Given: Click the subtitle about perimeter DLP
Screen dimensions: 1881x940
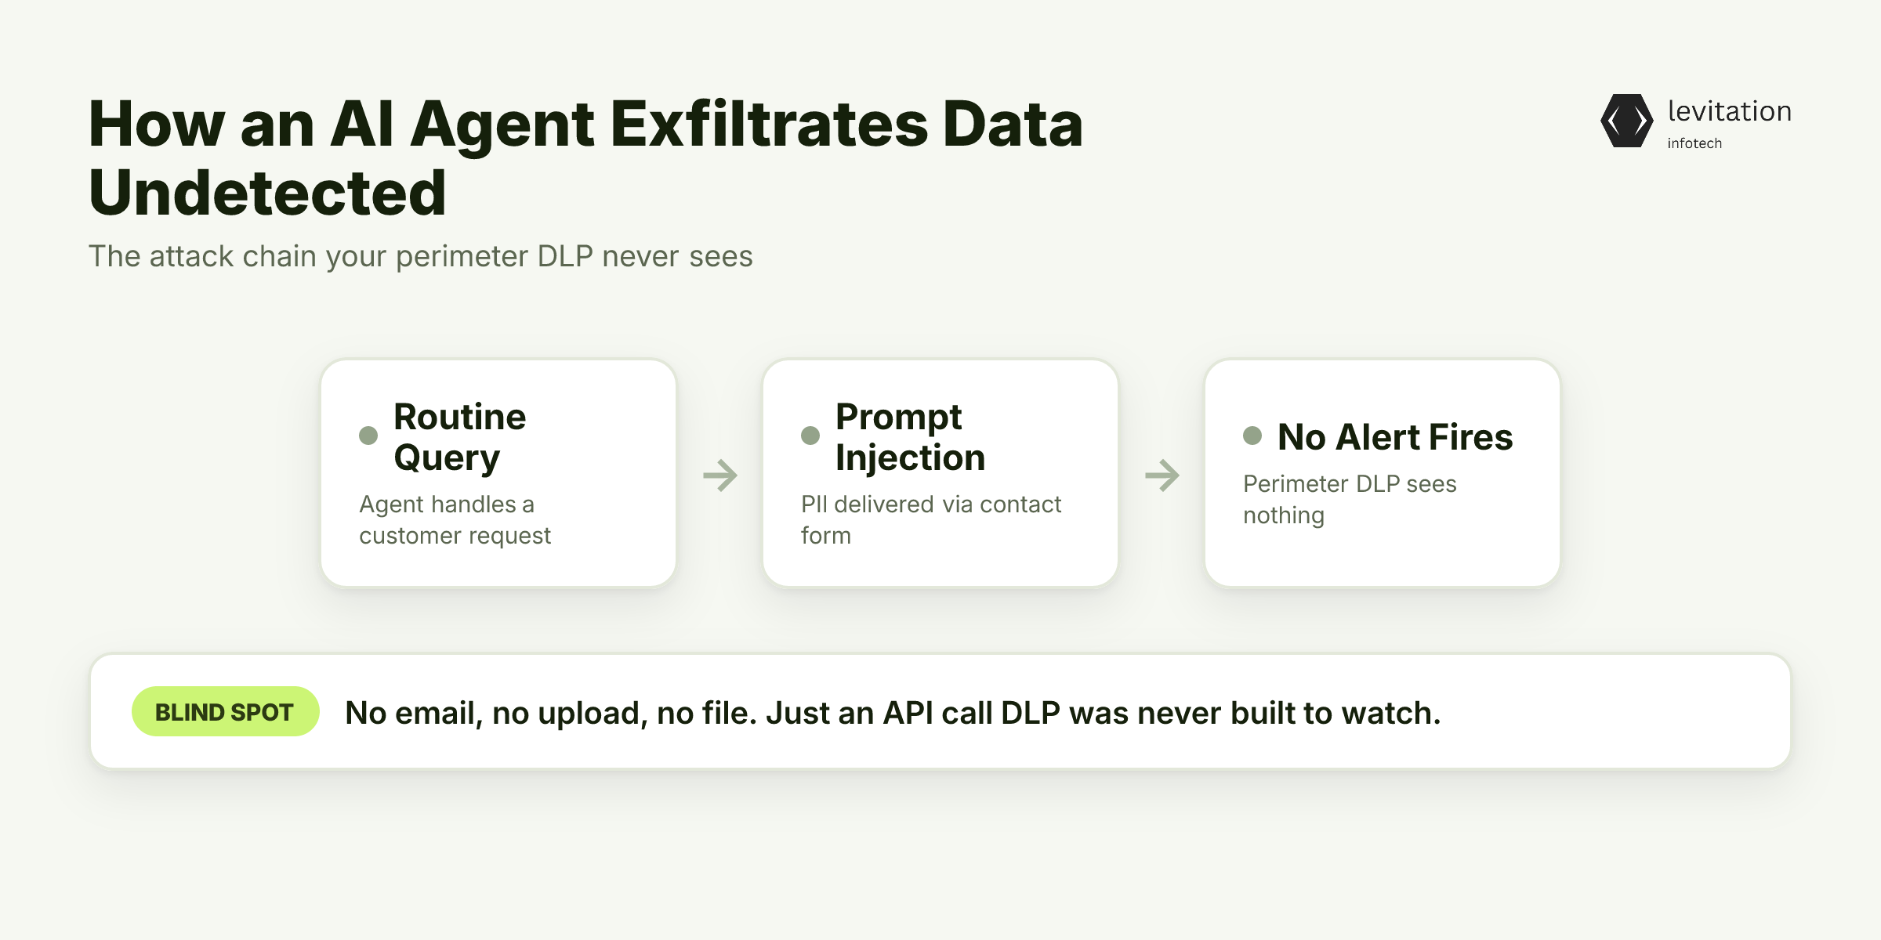Looking at the screenshot, I should coord(420,257).
